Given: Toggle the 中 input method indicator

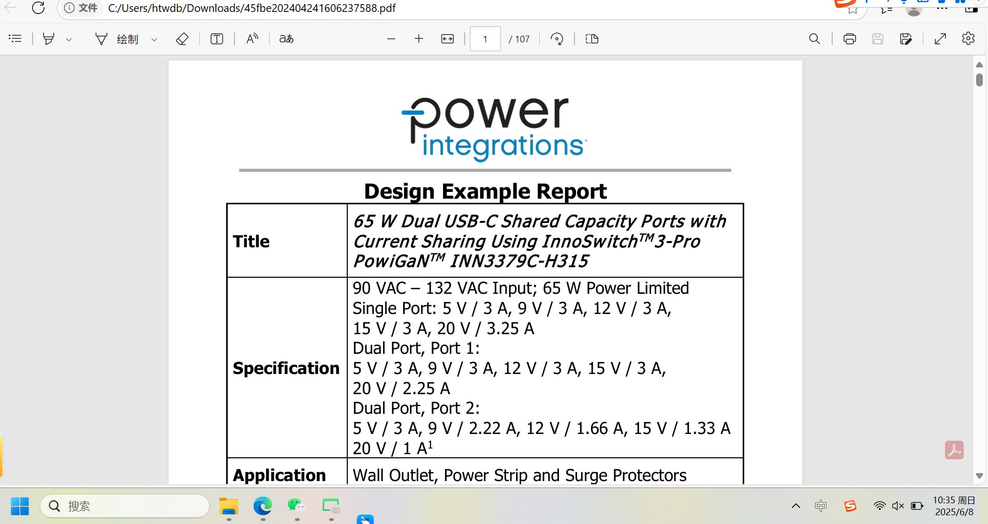Looking at the screenshot, I should coord(821,506).
